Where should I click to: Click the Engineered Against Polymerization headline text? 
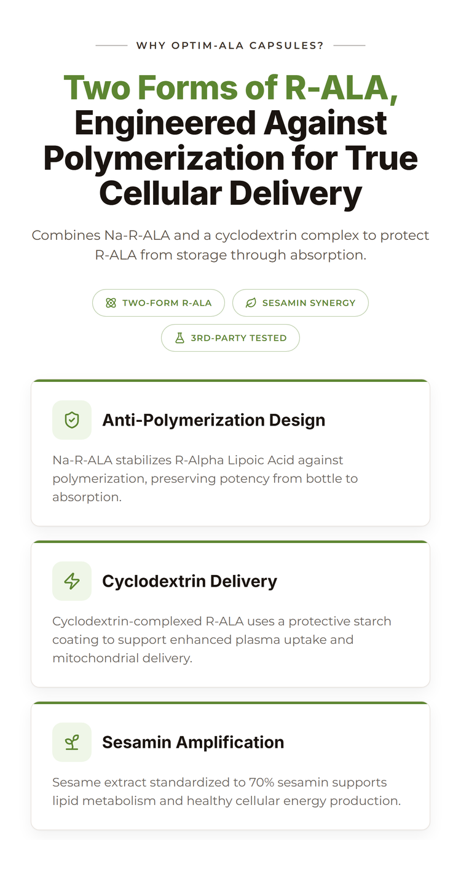click(x=230, y=157)
